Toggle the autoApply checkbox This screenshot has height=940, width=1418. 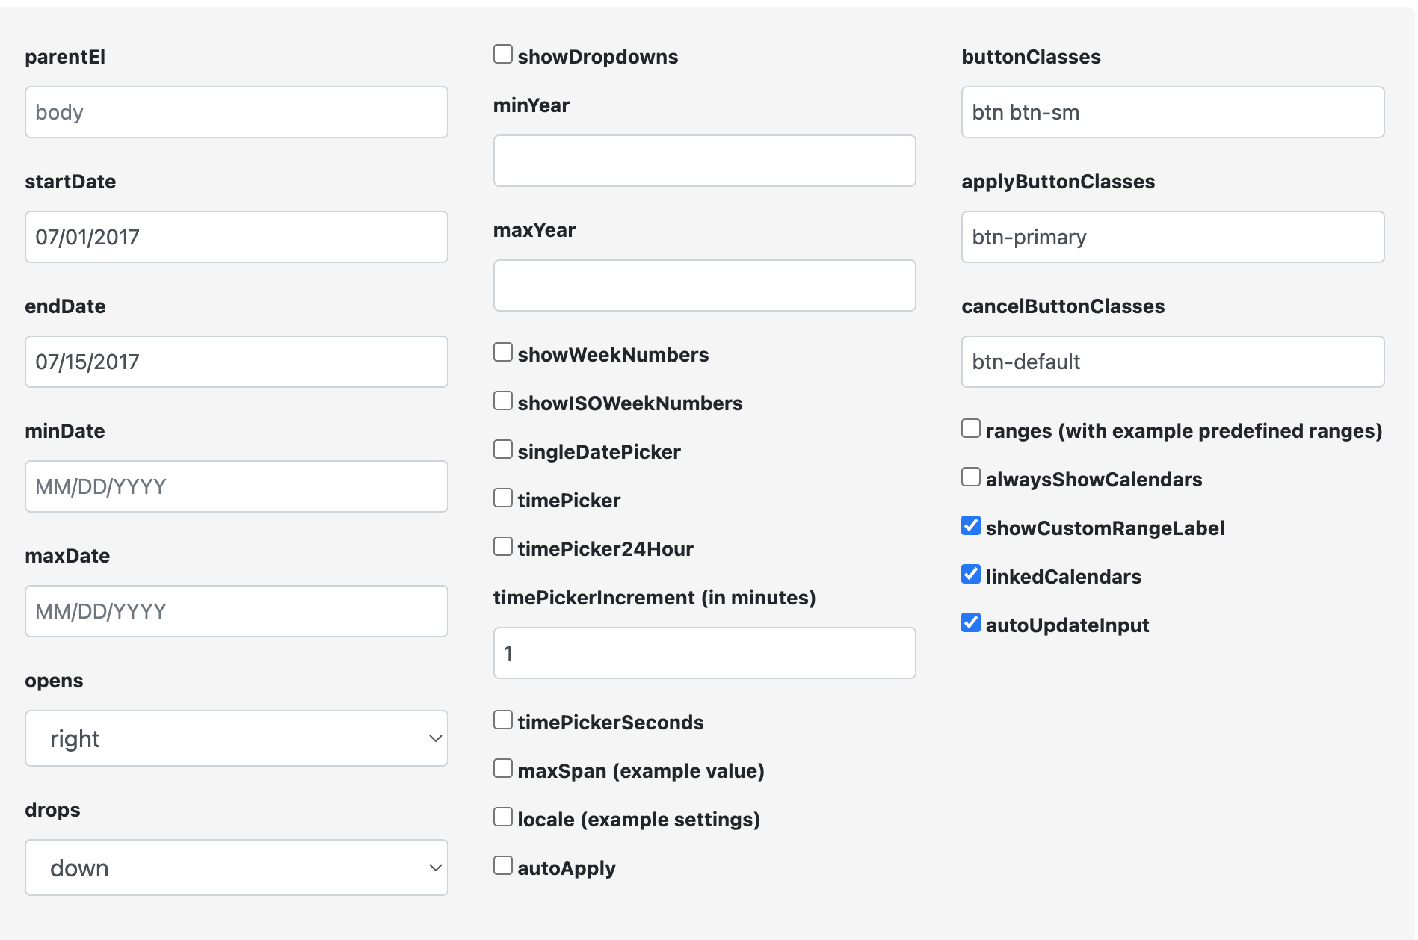click(503, 866)
